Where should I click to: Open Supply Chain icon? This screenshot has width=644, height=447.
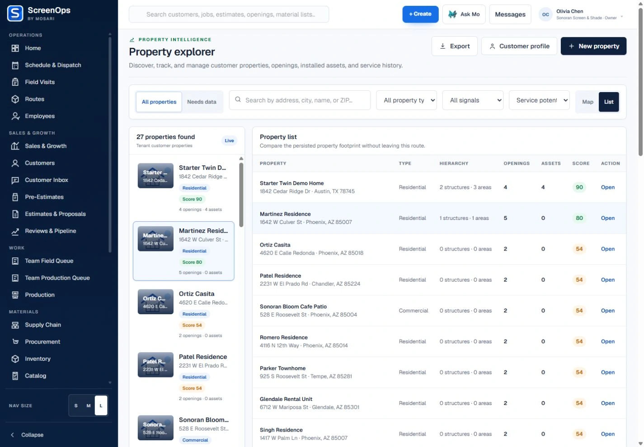(x=15, y=325)
